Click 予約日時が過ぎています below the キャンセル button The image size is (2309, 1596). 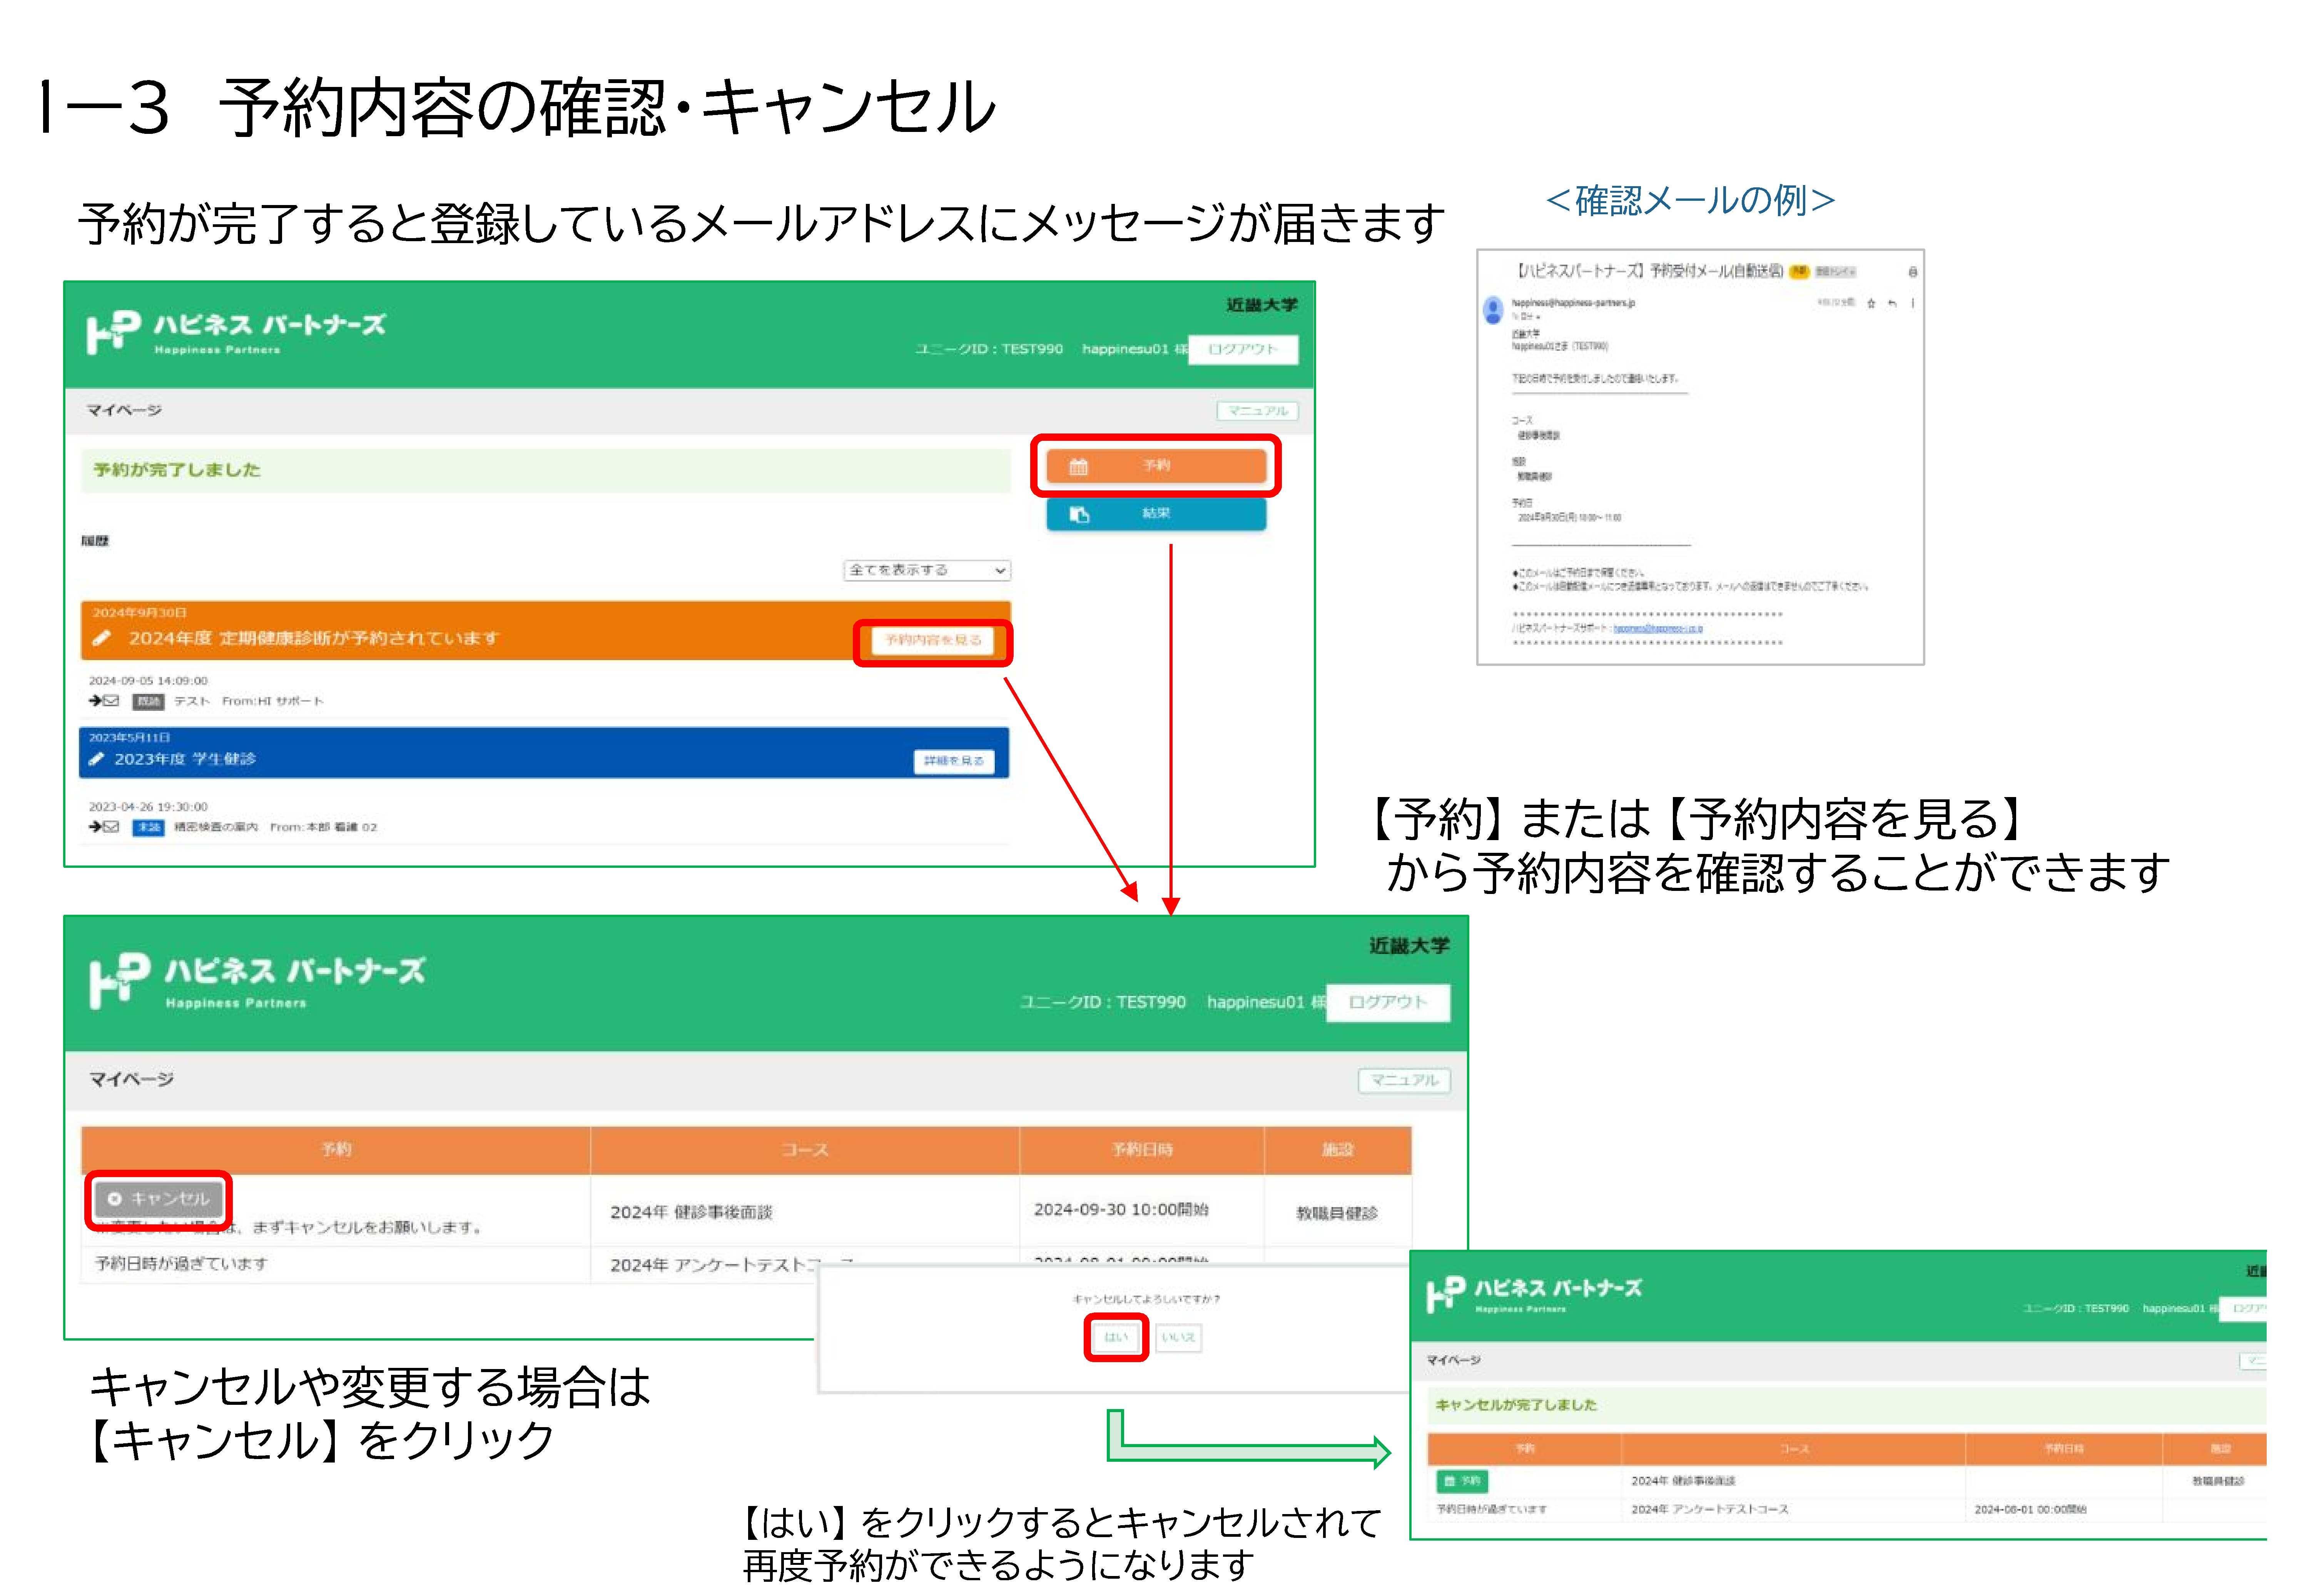(x=181, y=1264)
